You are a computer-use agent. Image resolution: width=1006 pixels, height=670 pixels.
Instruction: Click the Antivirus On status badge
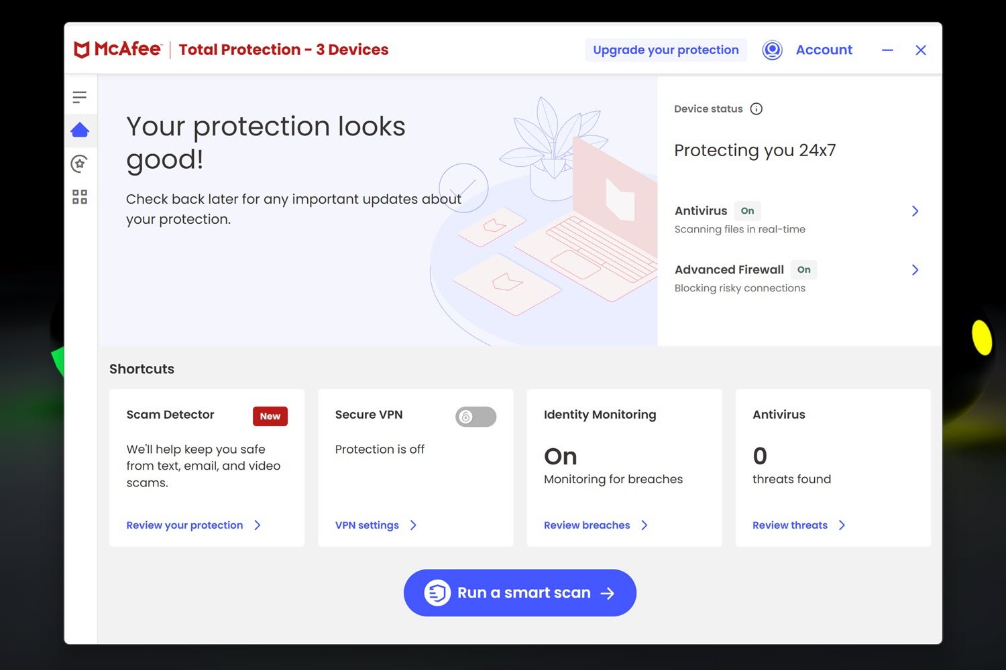748,211
